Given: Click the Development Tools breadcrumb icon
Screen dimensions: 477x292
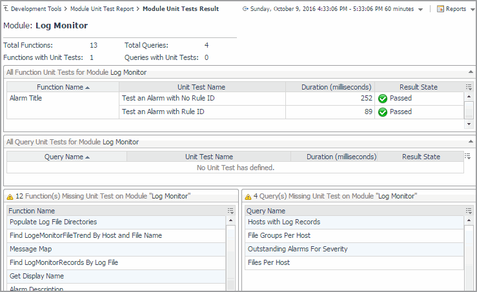Looking at the screenshot, I should 6,9.
